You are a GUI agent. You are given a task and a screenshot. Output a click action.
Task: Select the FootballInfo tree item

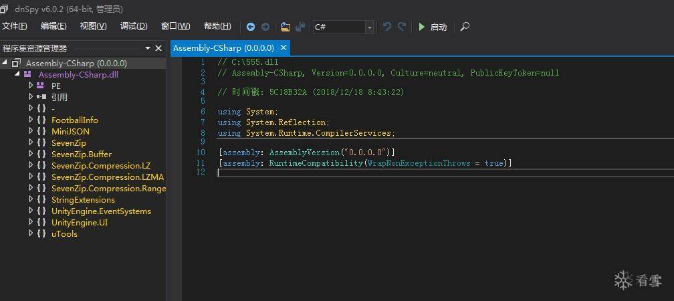(x=75, y=120)
